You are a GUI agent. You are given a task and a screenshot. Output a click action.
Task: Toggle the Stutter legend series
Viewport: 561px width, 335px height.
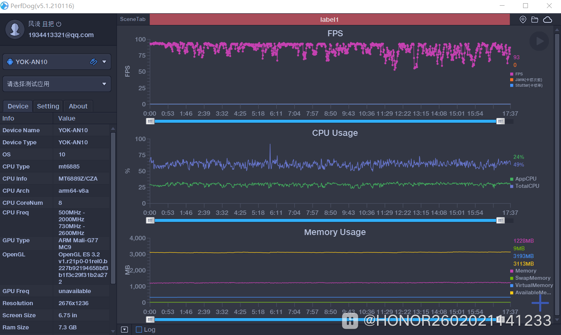(526, 85)
